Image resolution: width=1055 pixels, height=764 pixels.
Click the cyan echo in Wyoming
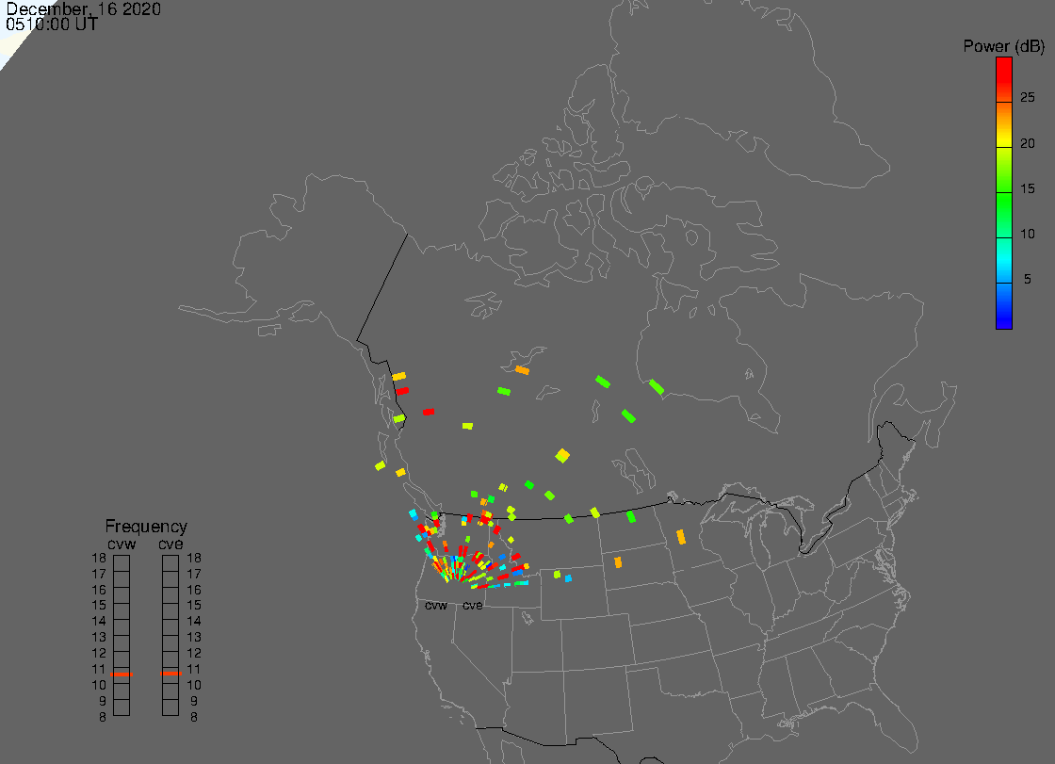(569, 578)
